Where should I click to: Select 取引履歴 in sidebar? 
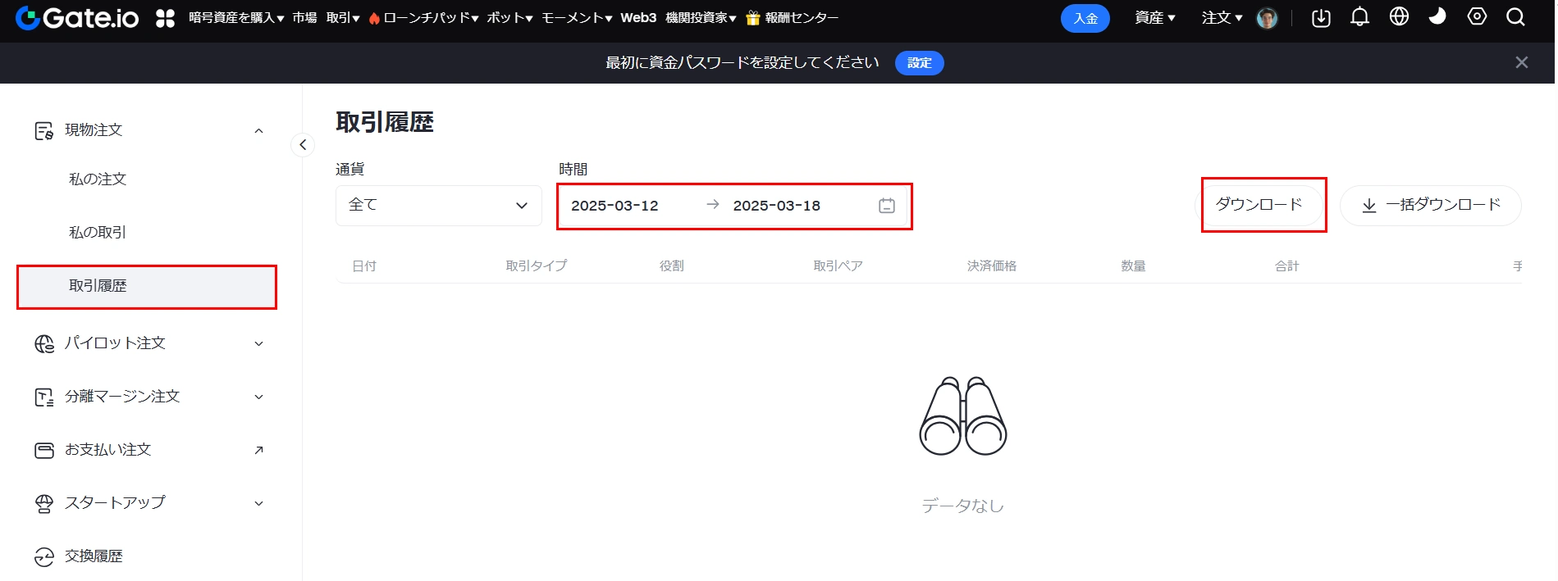[147, 286]
